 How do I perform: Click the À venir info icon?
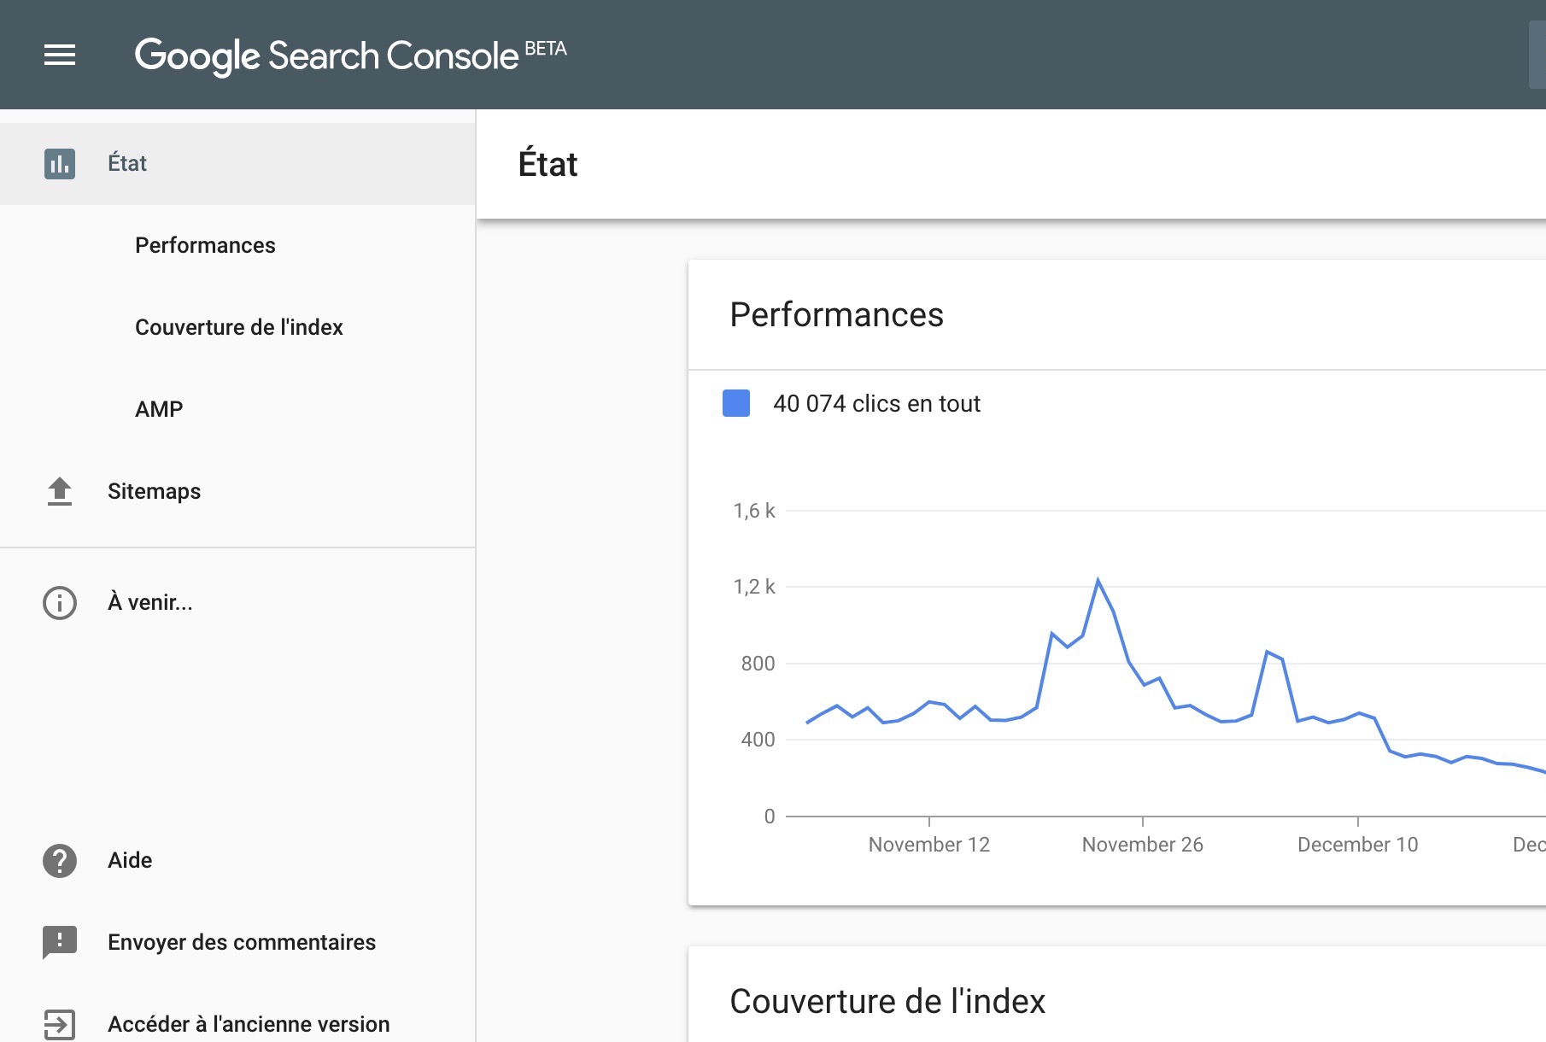[60, 603]
